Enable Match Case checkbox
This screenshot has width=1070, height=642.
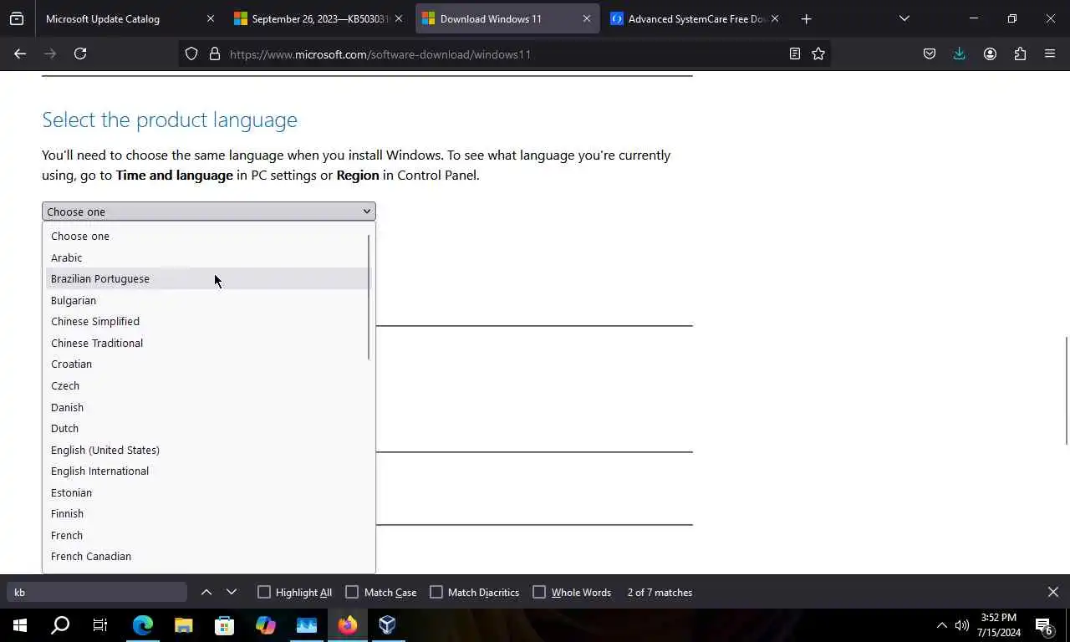pyautogui.click(x=352, y=592)
